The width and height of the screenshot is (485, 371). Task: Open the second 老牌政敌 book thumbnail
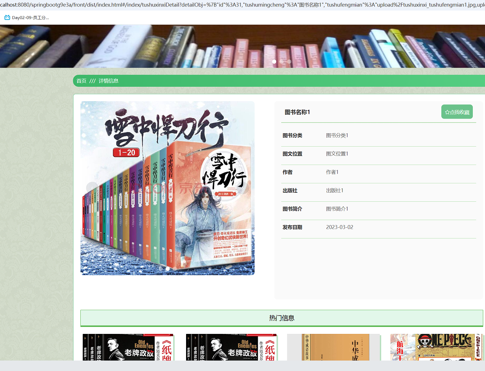[231, 347]
